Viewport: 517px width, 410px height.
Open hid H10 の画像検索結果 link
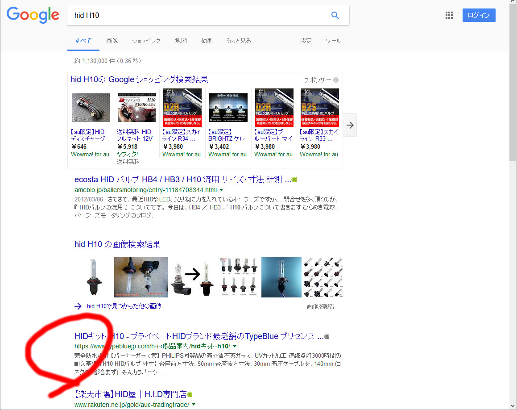point(117,244)
